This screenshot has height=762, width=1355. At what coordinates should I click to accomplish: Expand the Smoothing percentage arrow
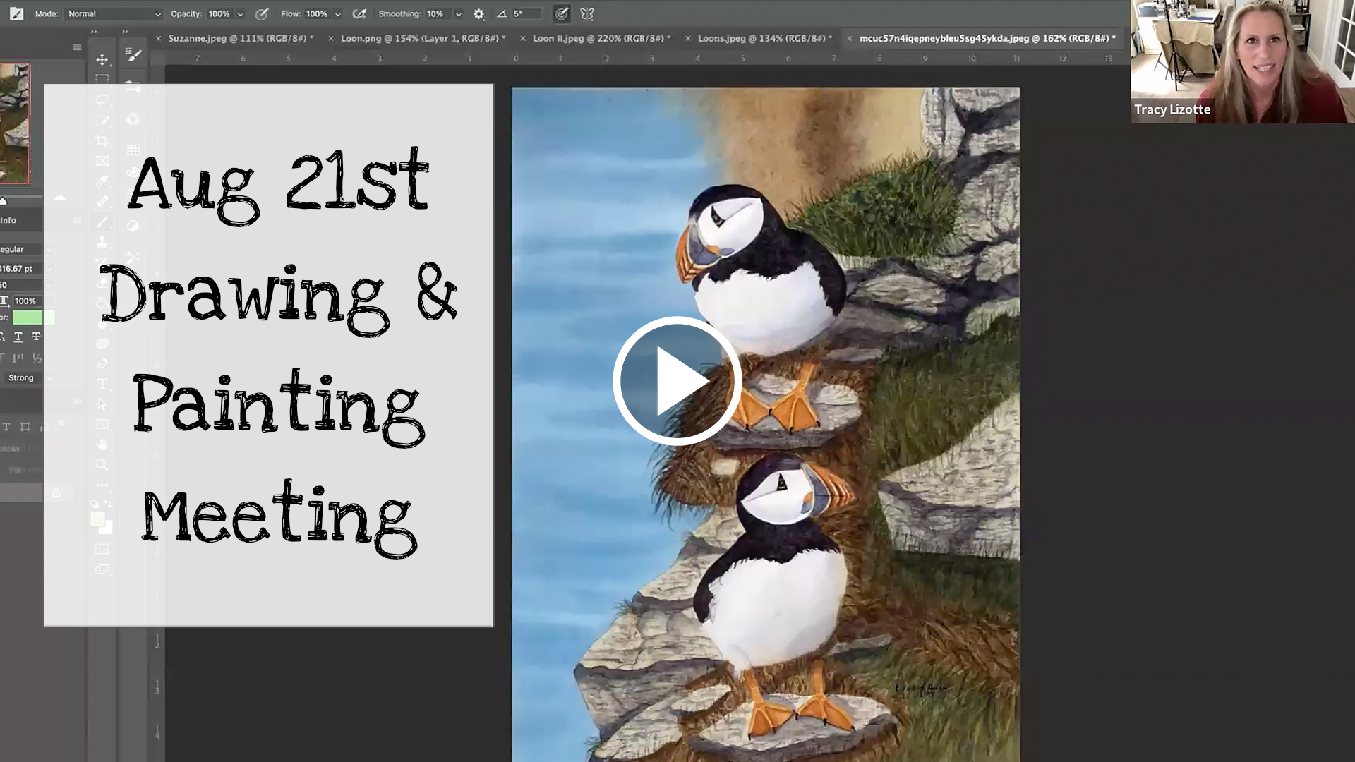pyautogui.click(x=459, y=14)
